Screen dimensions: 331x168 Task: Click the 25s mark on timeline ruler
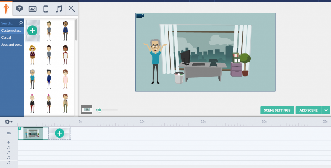tap(325, 122)
